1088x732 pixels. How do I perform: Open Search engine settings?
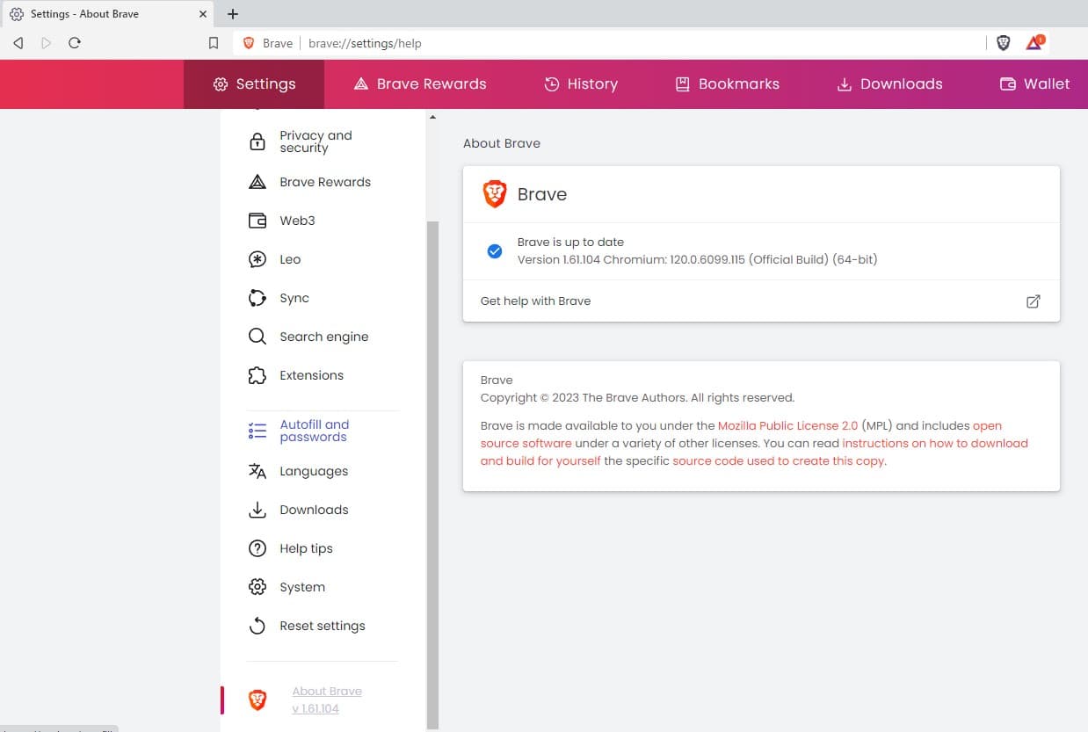(x=323, y=337)
